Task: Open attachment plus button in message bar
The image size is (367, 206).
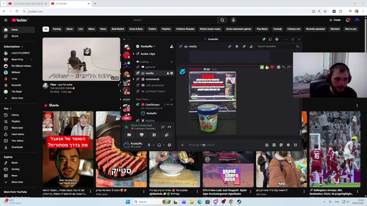Action: [182, 145]
